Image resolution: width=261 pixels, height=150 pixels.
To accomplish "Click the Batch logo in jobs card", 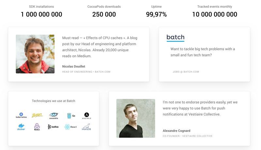I will point(176,37).
